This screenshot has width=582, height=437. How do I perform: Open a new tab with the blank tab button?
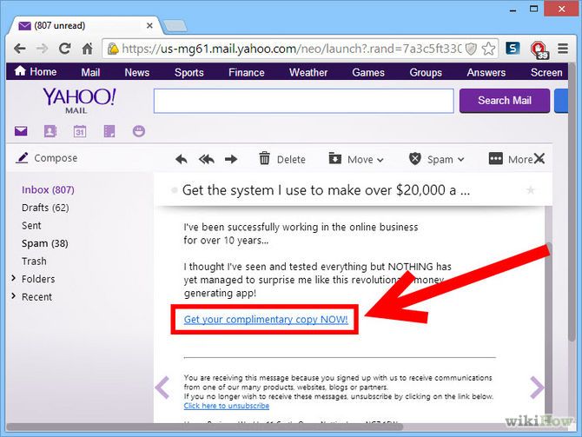tap(175, 26)
